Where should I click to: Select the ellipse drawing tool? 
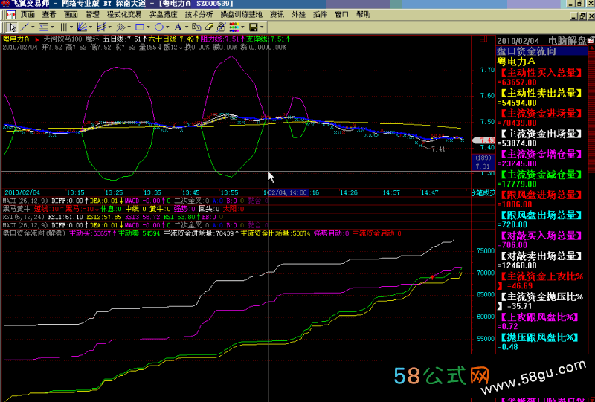[x=159, y=27]
